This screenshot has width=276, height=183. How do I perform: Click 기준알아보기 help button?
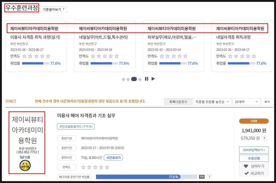coord(53,9)
